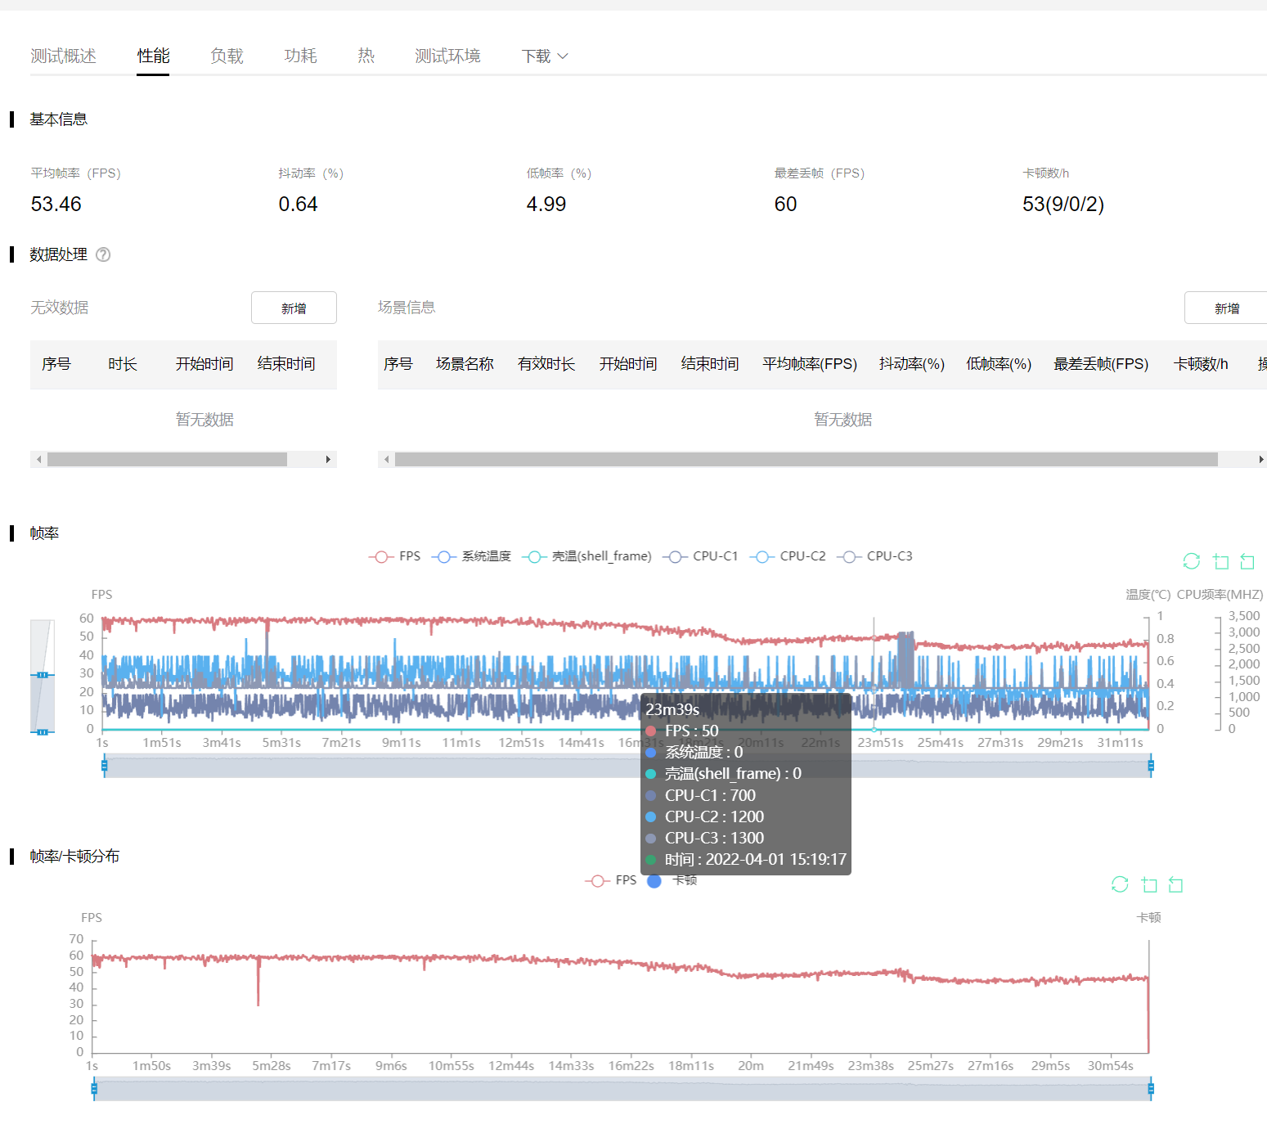Click 平均帧率 value 53.46
Viewport: 1267px width, 1129px height.
tap(56, 205)
